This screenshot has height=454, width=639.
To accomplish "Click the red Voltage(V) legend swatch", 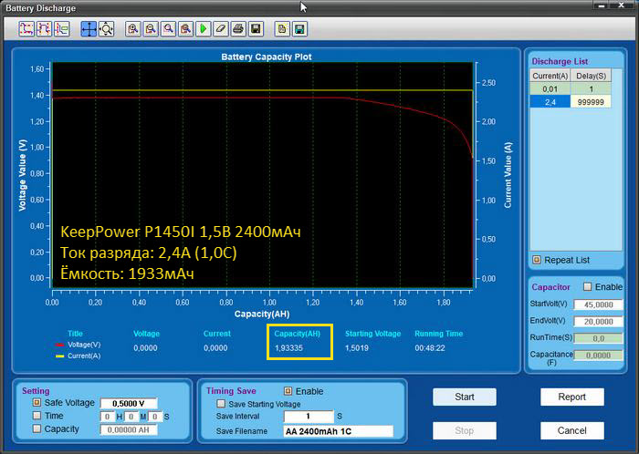I will (60, 345).
